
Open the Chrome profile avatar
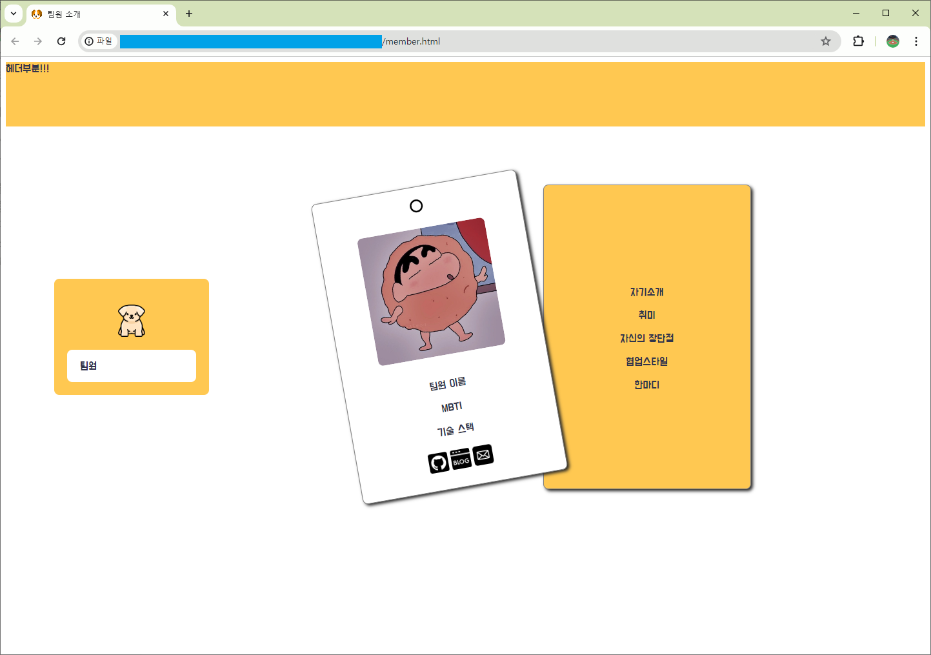(893, 41)
